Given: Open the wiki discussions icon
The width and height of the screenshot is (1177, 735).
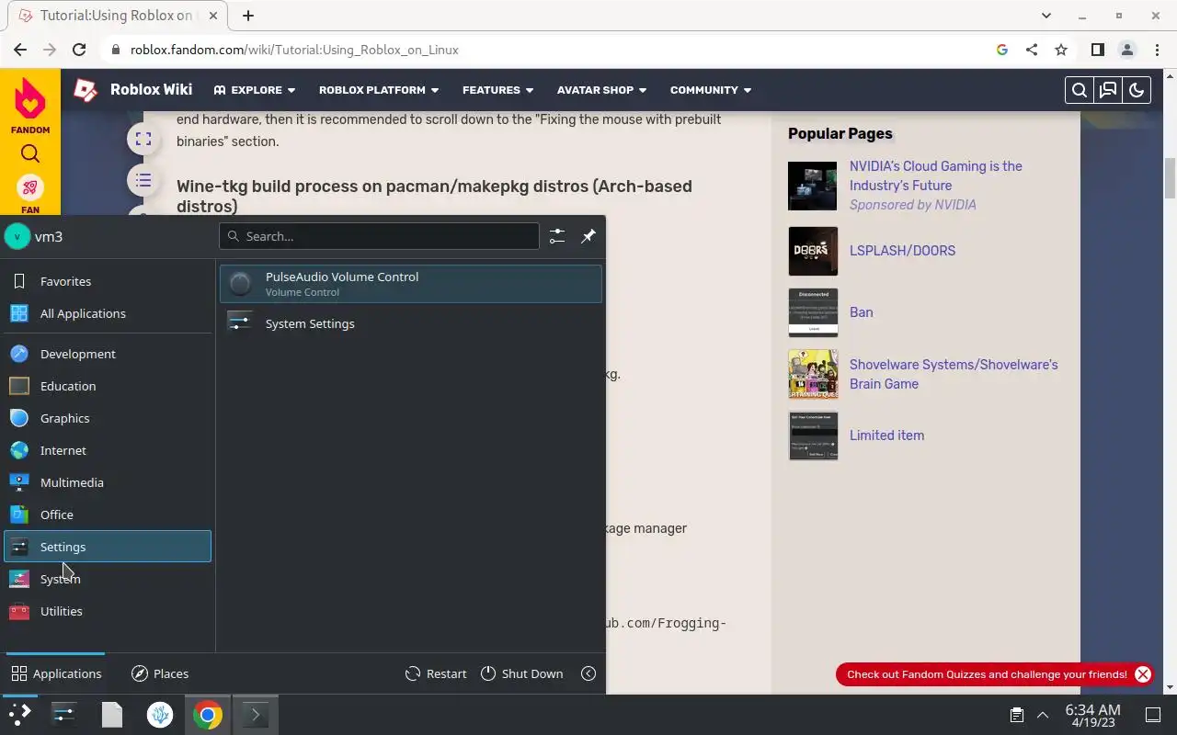Looking at the screenshot, I should click(1108, 90).
